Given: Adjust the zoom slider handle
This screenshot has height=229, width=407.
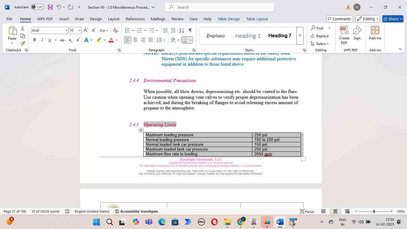Looking at the screenshot, I should [374, 211].
